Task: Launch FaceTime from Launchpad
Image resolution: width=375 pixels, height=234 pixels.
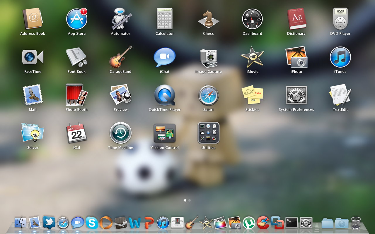Action: click(33, 57)
